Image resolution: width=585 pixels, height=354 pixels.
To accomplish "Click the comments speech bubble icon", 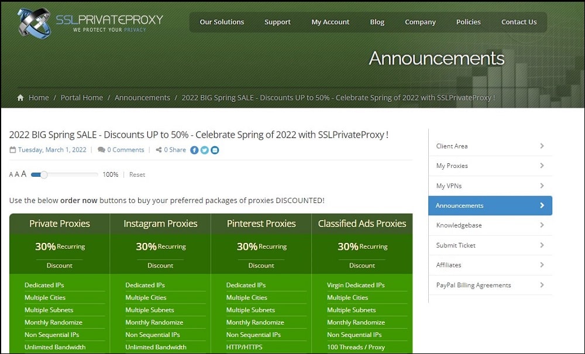I will point(101,150).
